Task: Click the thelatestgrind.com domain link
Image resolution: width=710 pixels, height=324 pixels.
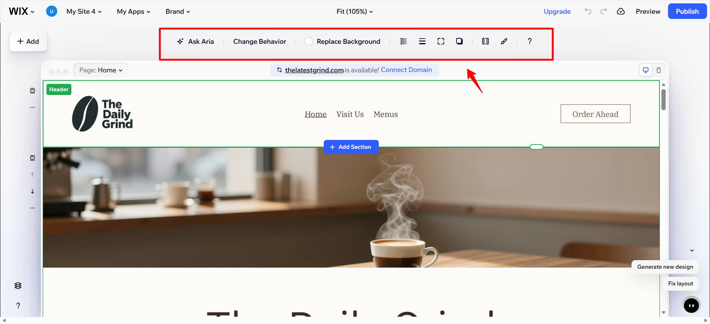Action: (314, 70)
